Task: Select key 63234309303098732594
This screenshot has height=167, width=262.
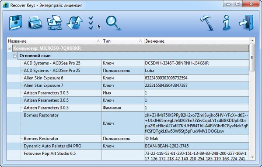Action: point(166,78)
